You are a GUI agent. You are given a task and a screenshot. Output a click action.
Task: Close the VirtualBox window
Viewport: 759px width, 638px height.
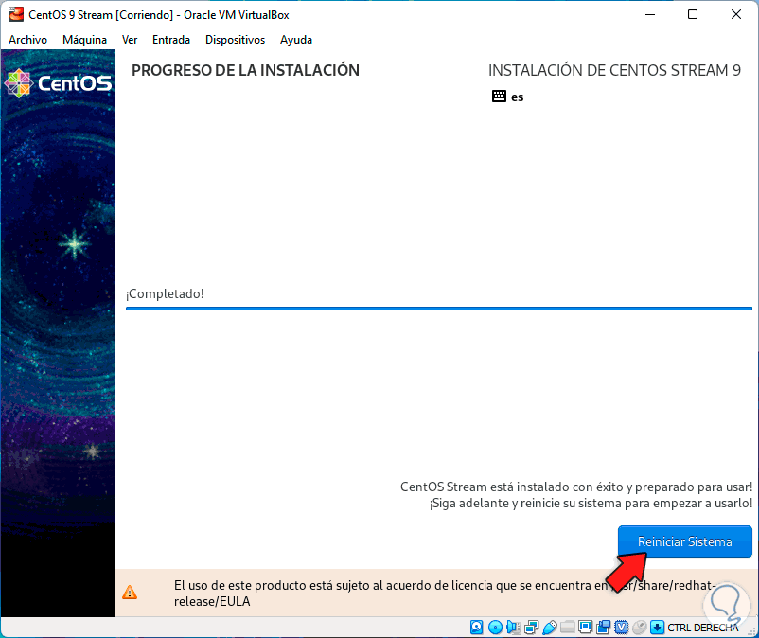point(735,14)
